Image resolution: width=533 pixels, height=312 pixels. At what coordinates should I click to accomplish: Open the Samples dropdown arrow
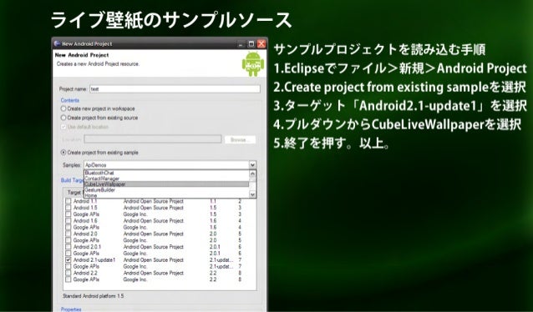pyautogui.click(x=252, y=165)
